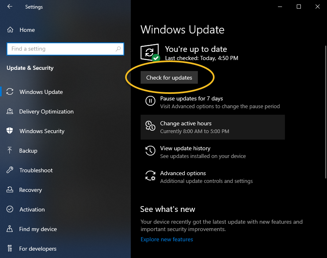Click the active hours clock icon

(x=150, y=126)
